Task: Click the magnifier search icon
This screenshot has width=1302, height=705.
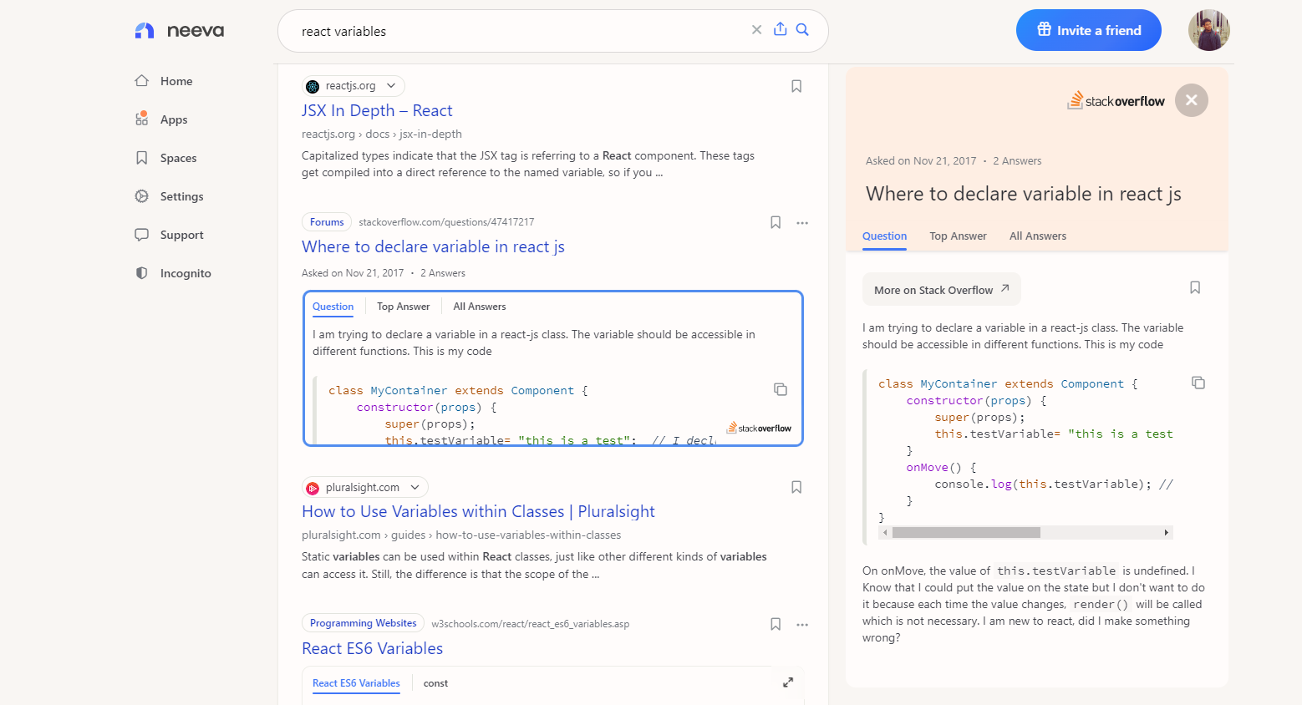Action: click(802, 30)
